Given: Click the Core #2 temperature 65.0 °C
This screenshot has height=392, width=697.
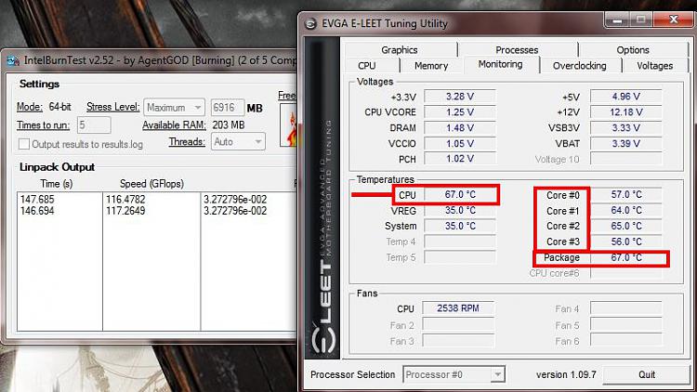Looking at the screenshot, I should (x=625, y=226).
